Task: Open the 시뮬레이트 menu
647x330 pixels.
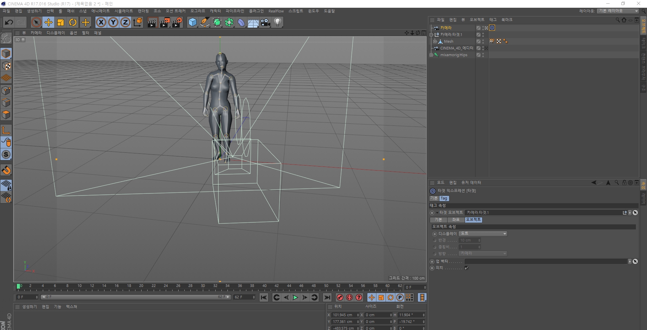Action: [x=124, y=11]
